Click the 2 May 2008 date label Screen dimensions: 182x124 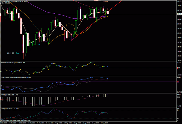(104, 123)
